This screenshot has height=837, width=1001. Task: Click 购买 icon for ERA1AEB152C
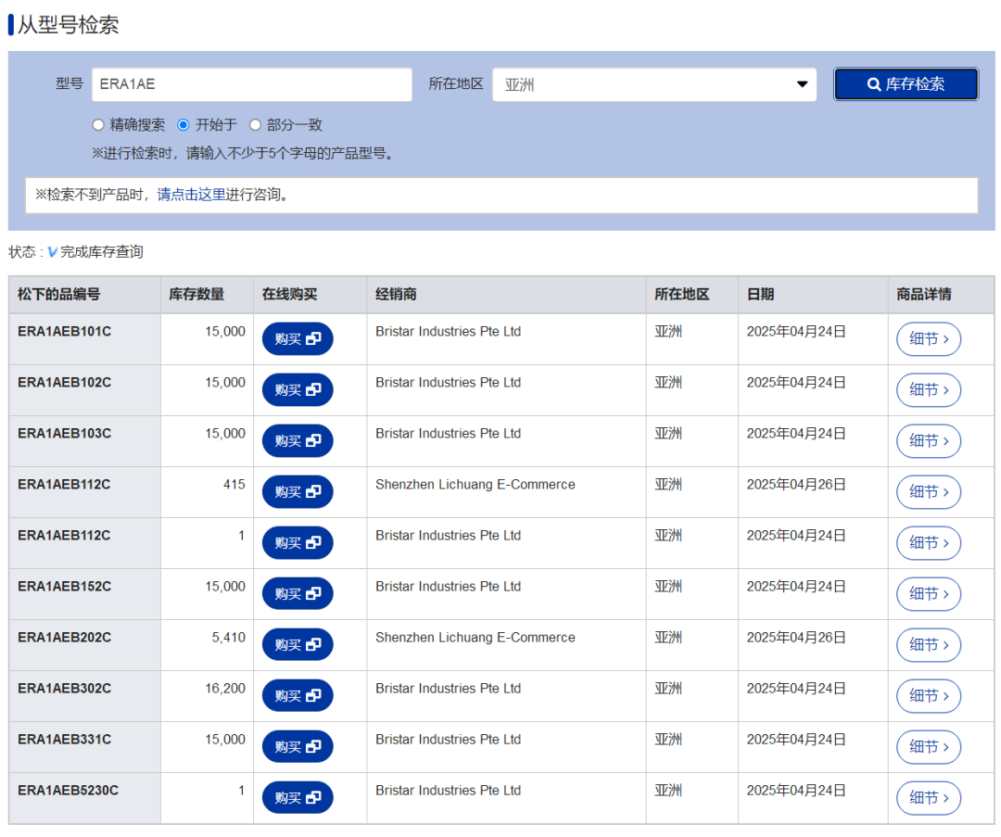(298, 594)
